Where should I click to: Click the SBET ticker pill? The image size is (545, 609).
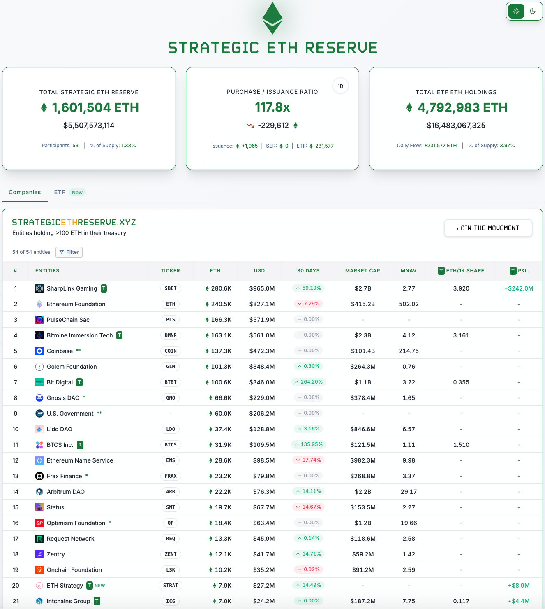171,288
